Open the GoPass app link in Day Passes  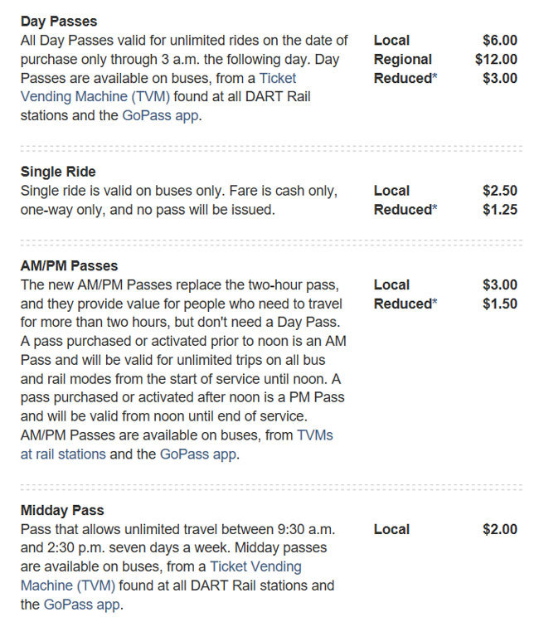(x=158, y=116)
